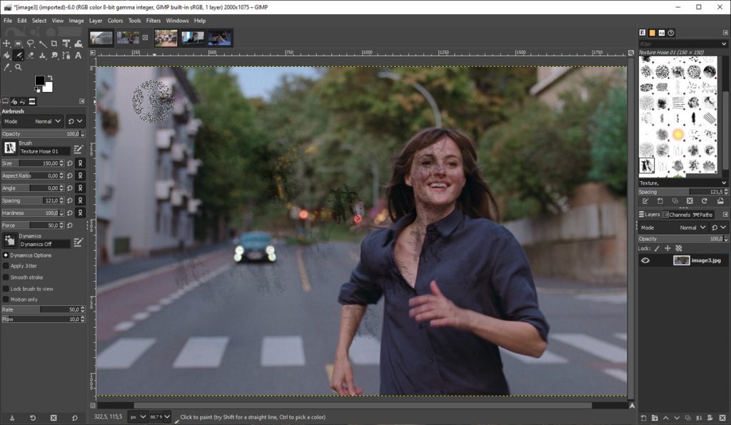This screenshot has height=425, width=731.
Task: Open the Windows menu
Action: click(177, 21)
